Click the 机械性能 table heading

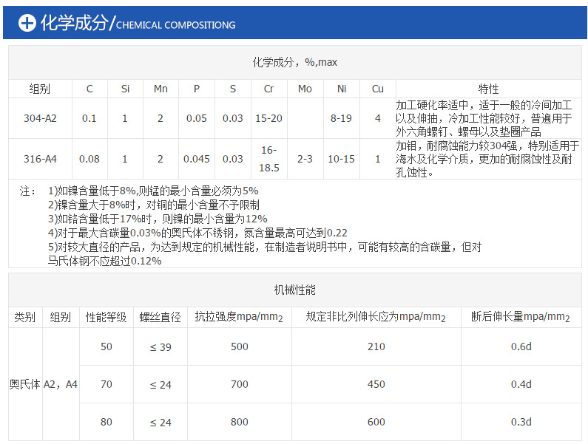pos(294,290)
